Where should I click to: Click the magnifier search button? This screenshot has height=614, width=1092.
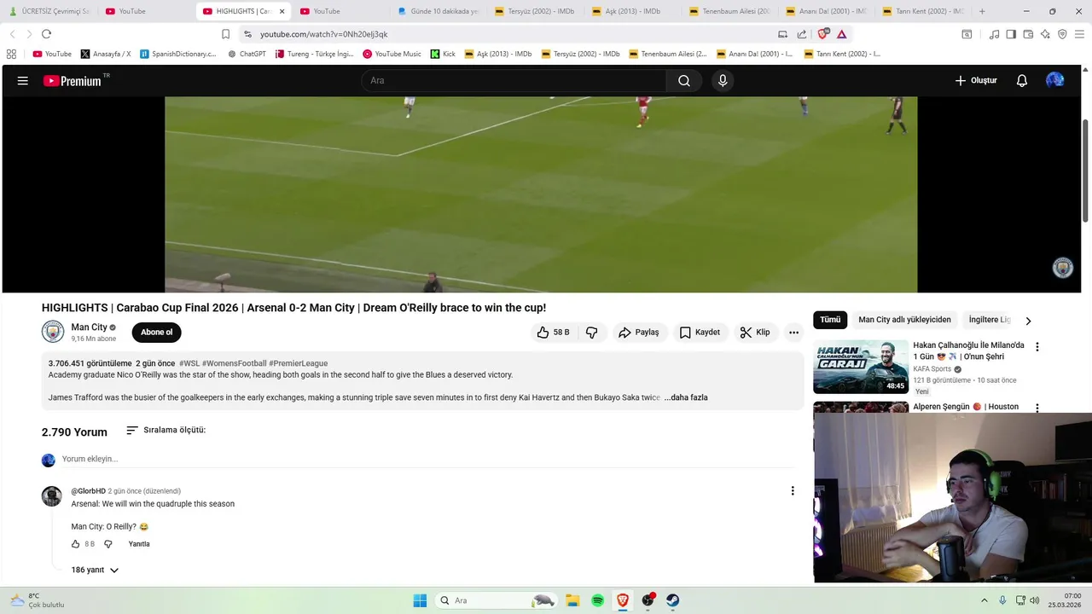click(684, 81)
